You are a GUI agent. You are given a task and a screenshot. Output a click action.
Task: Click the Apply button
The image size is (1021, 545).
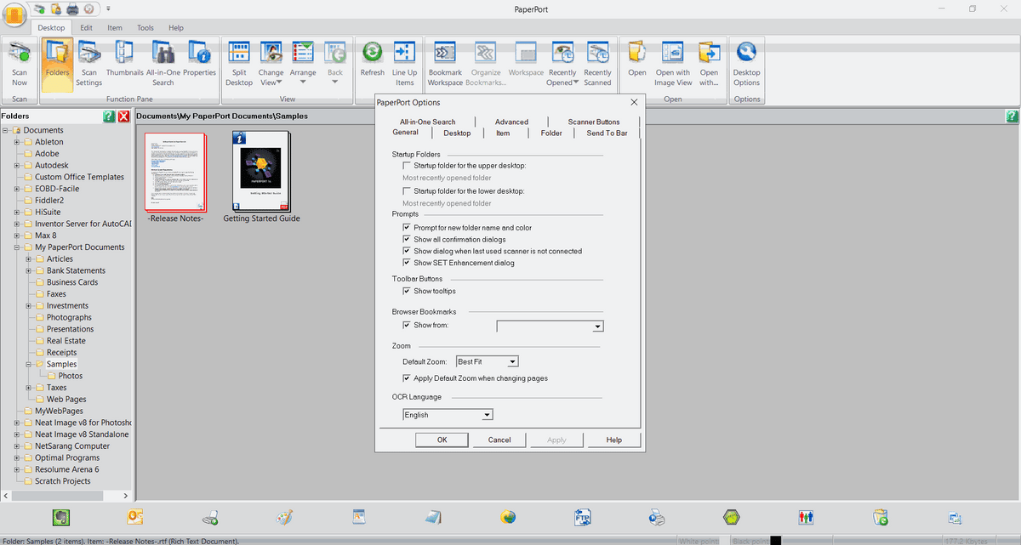coord(556,440)
